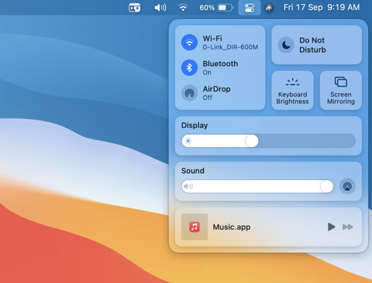Screen dimensions: 372x283
Task: Click the Sound section heading
Action: click(x=193, y=171)
